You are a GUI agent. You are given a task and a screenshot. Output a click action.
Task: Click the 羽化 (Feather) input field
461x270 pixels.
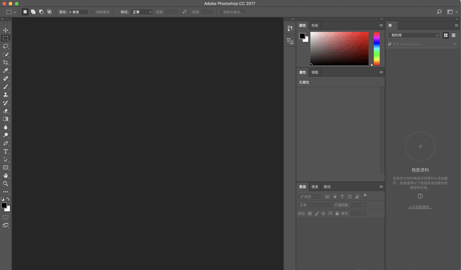coord(78,12)
